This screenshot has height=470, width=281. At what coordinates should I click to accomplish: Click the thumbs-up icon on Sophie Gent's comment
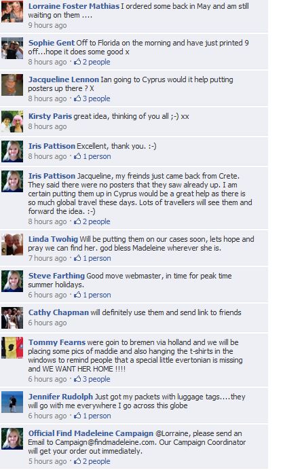pos(77,62)
